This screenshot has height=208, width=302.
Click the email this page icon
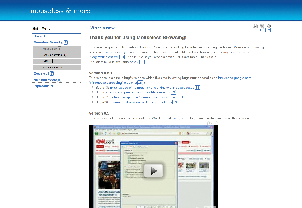pos(269,26)
